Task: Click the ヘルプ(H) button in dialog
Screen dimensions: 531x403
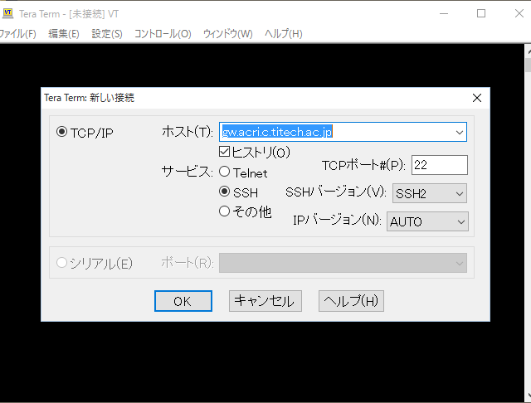Action: click(351, 301)
